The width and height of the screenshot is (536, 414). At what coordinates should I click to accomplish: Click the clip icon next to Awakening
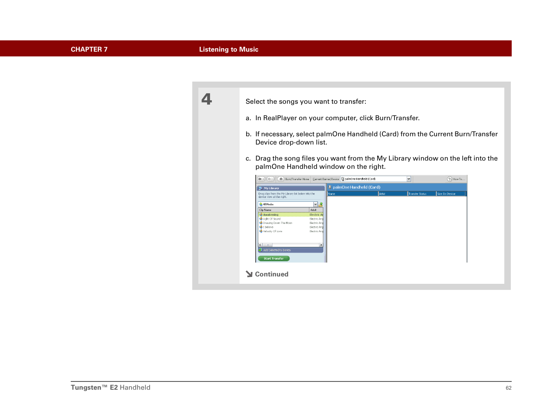[x=261, y=214]
